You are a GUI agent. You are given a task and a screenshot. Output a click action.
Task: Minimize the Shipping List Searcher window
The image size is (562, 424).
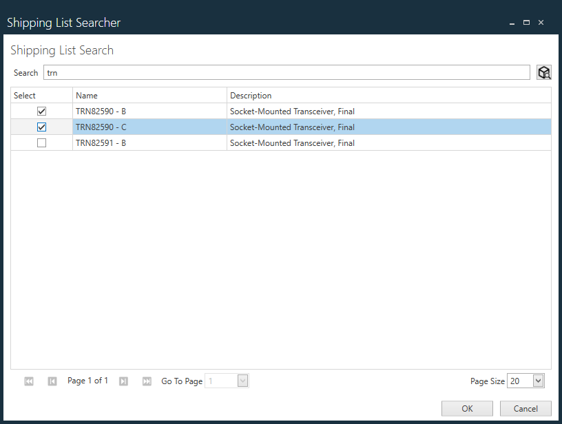tap(511, 22)
